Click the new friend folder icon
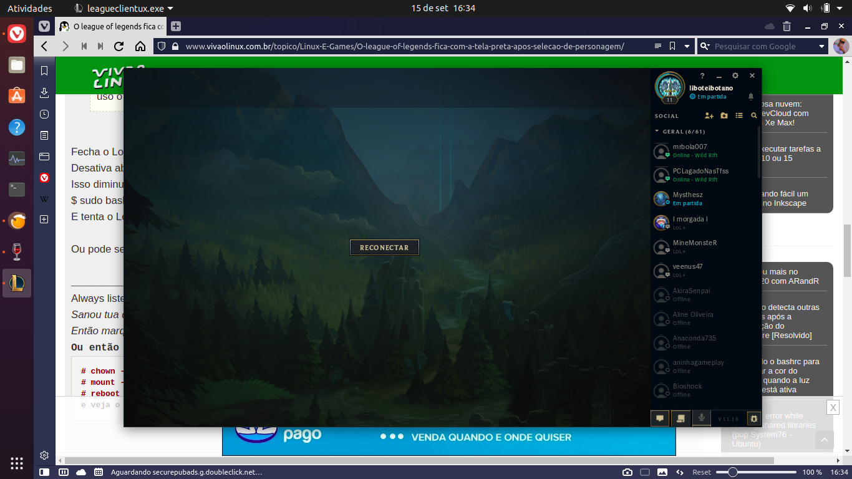The height and width of the screenshot is (479, 852). point(724,115)
